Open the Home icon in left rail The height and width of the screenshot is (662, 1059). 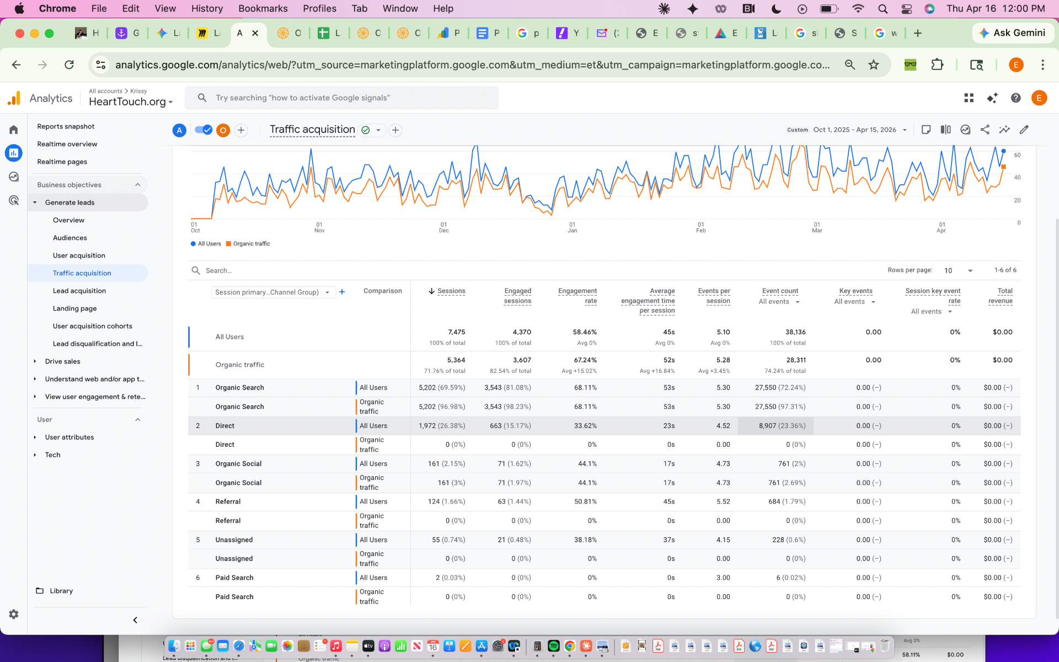(x=14, y=130)
